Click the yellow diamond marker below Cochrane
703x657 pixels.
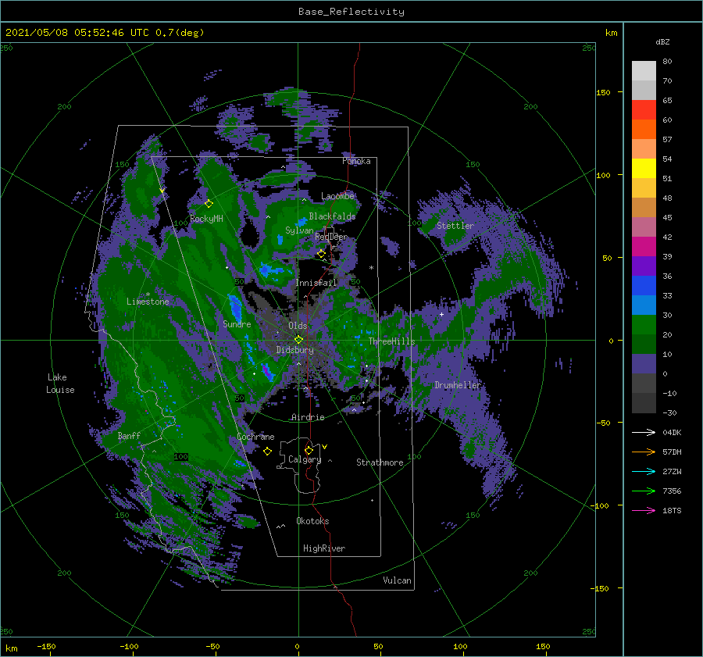click(267, 452)
